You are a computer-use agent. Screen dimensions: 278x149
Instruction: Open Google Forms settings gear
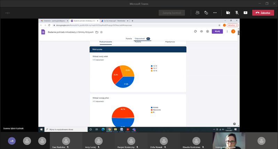[207, 31]
